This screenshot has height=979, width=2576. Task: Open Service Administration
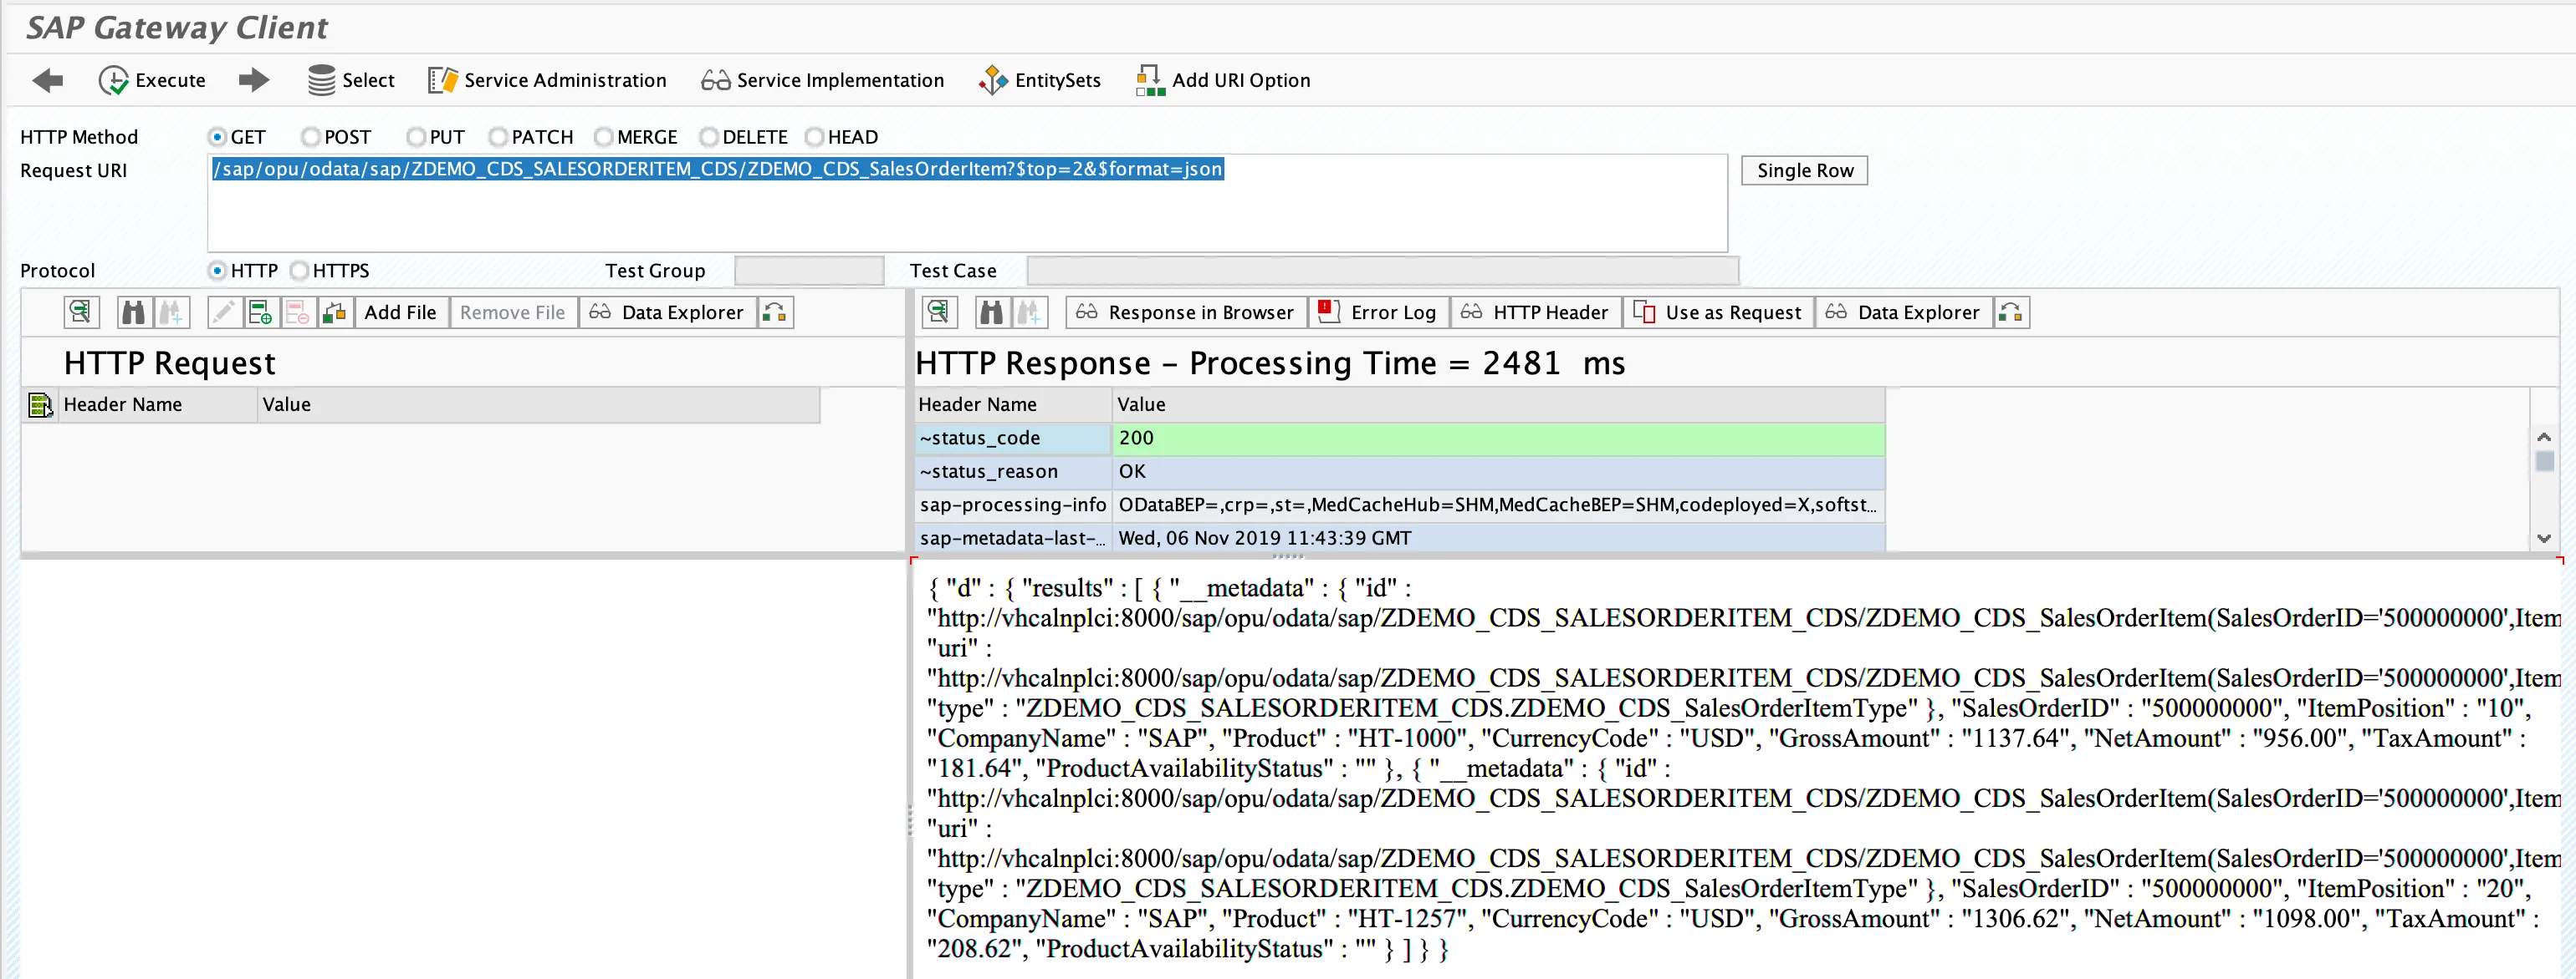[547, 80]
